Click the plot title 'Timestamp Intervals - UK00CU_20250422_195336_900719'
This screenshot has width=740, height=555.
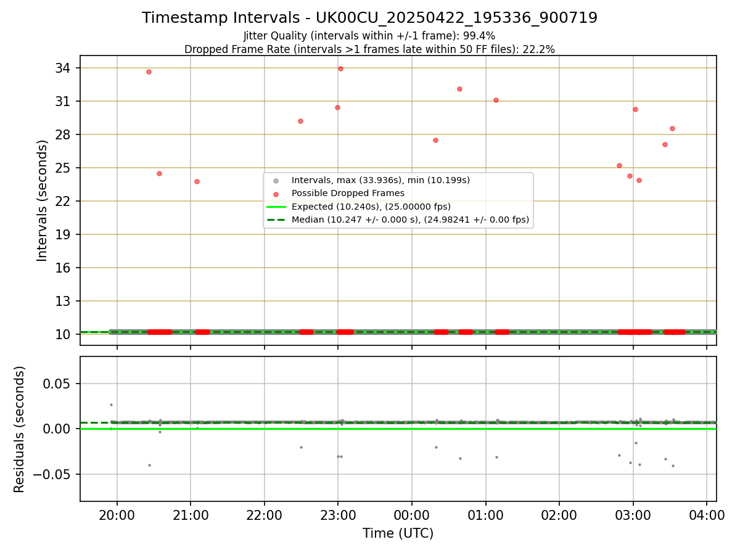(x=369, y=18)
